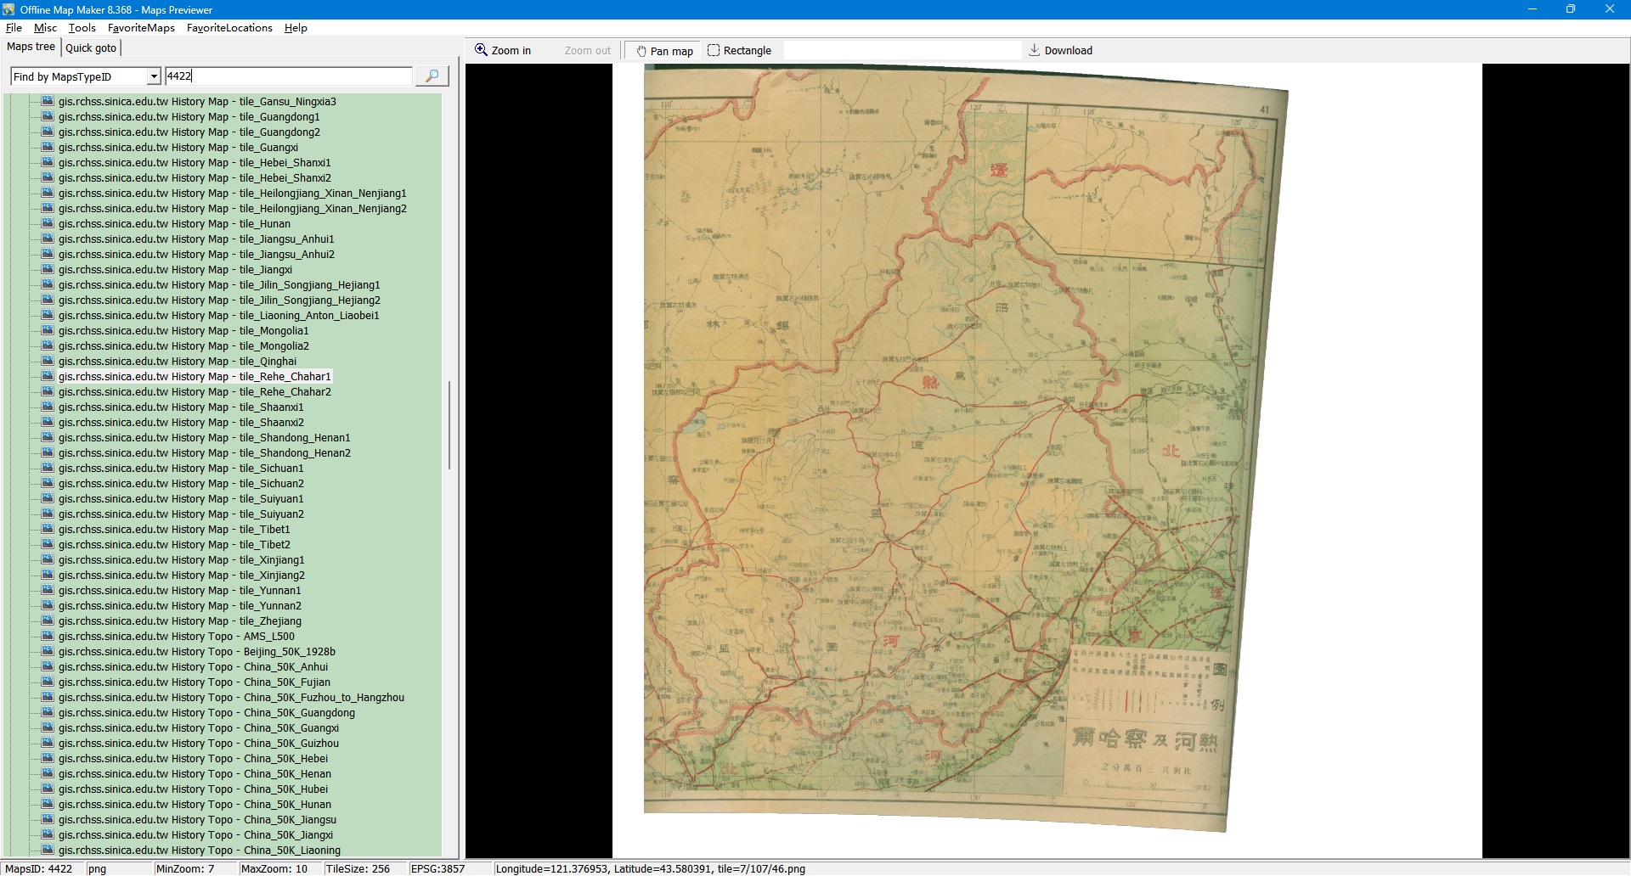Click the Zoom out button
The width and height of the screenshot is (1631, 876).
pyautogui.click(x=587, y=51)
